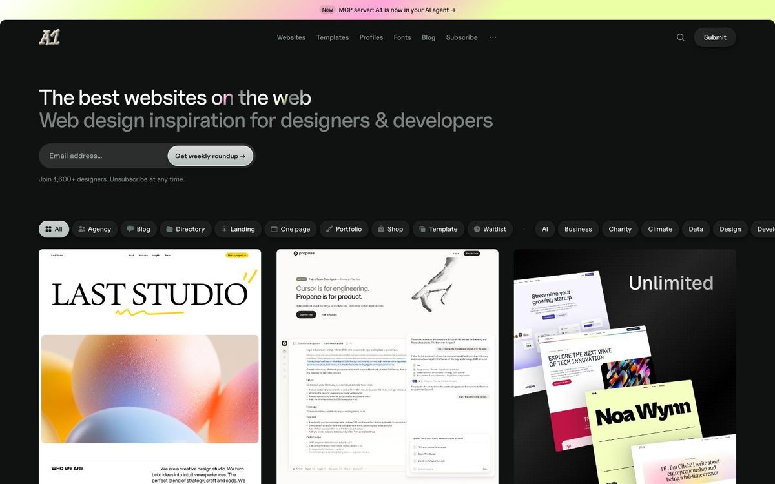Select the Data industry chip

[x=696, y=229]
